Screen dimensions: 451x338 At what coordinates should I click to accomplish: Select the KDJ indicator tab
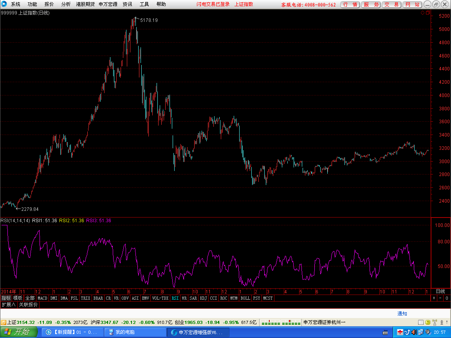(203, 298)
